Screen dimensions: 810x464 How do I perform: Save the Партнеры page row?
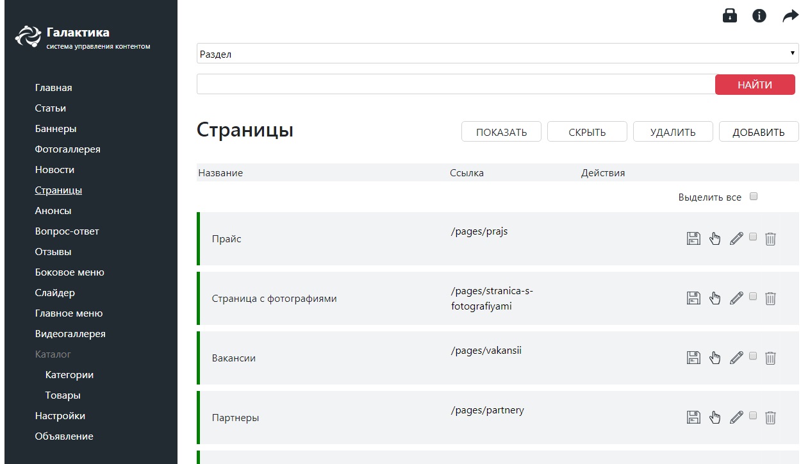[693, 417]
